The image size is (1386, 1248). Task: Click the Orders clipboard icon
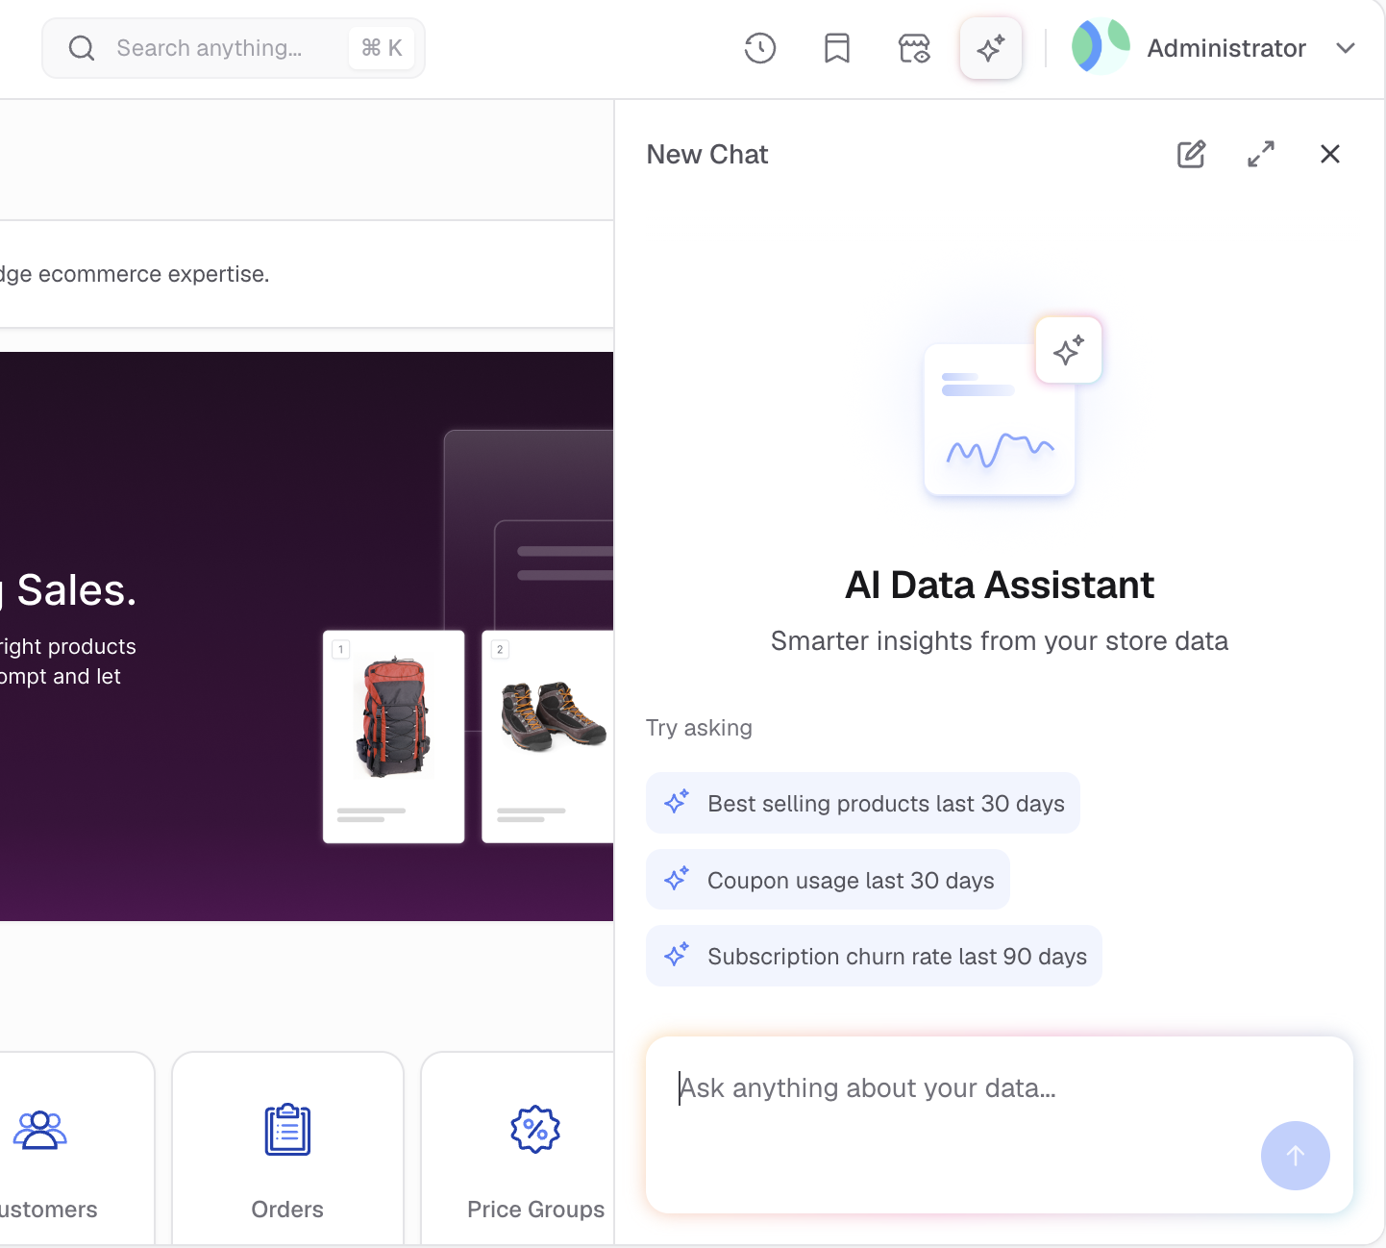(x=287, y=1130)
